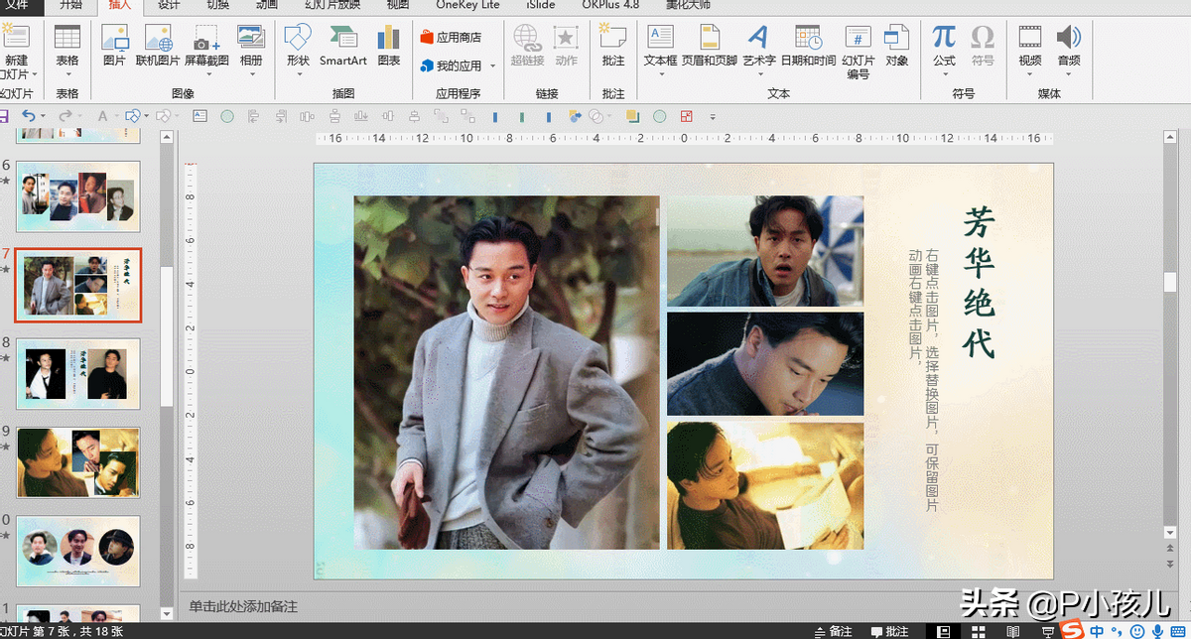Screen dimensions: 1191x639
Task: Select slide 9 thumbnail
Action: pos(77,462)
